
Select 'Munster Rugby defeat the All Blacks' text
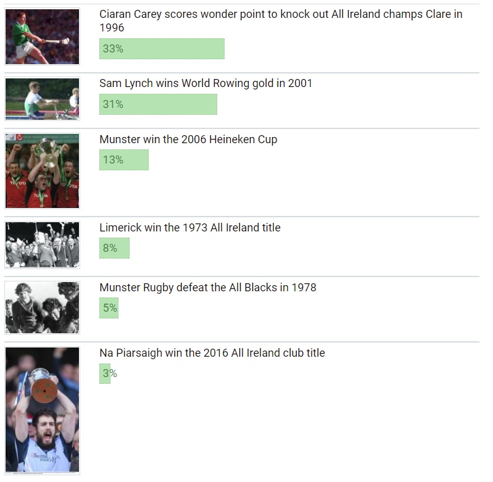pos(207,287)
